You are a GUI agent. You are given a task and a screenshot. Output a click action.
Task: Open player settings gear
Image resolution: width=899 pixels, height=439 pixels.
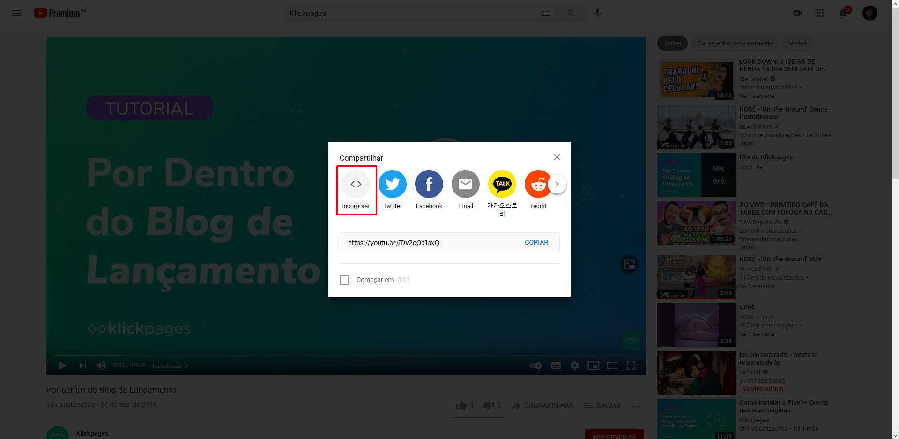click(575, 365)
